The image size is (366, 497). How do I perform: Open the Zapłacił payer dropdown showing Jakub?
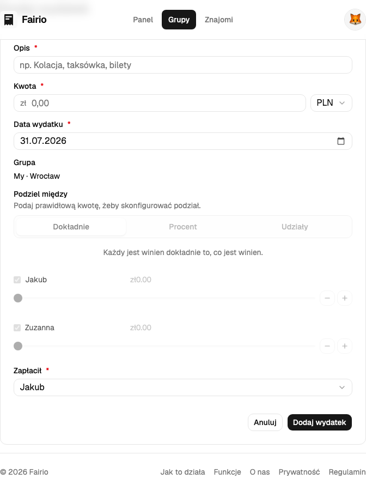(183, 387)
